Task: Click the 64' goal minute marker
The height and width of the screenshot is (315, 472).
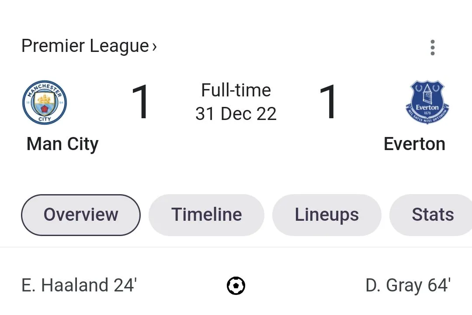Action: (439, 286)
